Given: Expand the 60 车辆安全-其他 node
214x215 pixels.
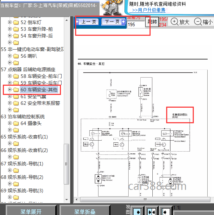Looking at the screenshot, I should (10, 90).
